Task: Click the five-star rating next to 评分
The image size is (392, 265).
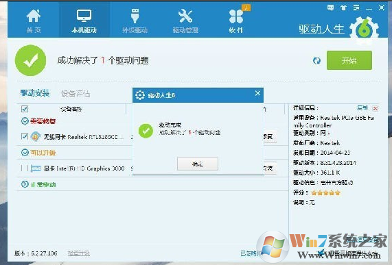Action: tap(325, 192)
